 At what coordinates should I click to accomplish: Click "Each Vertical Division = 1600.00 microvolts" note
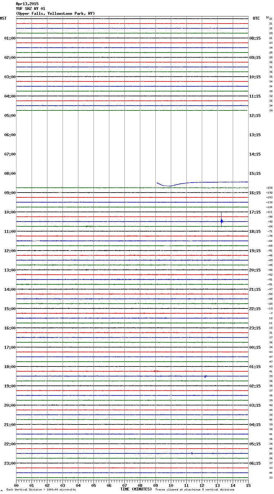[41, 490]
